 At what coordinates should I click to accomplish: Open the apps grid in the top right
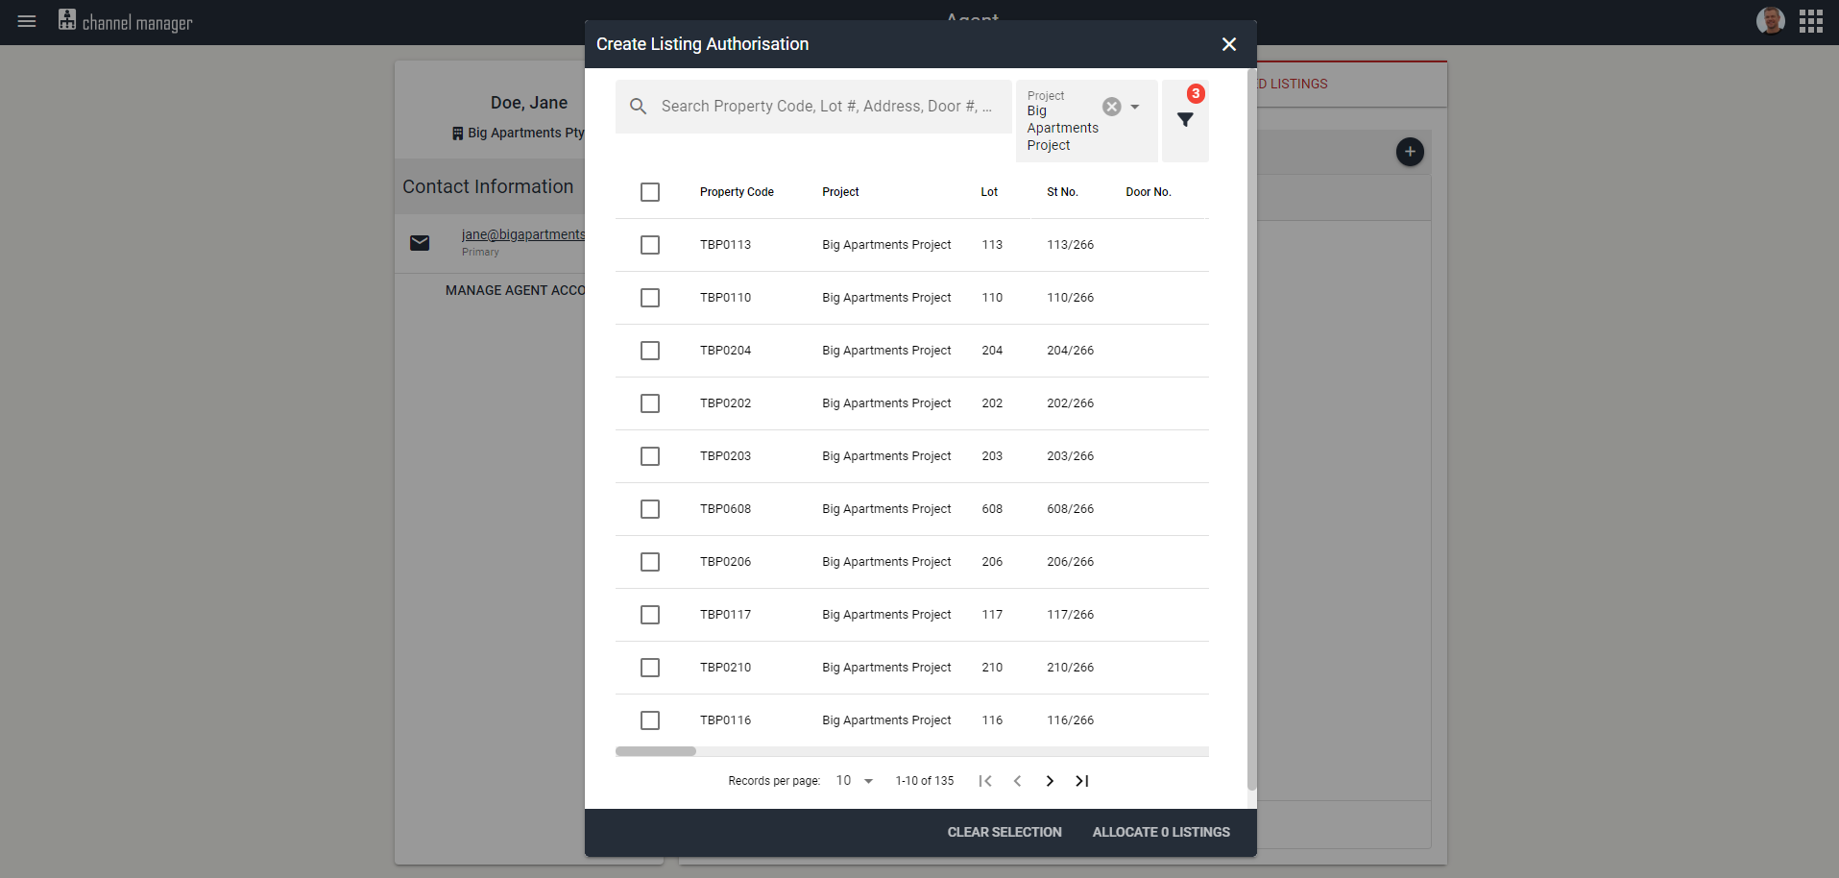tap(1811, 21)
